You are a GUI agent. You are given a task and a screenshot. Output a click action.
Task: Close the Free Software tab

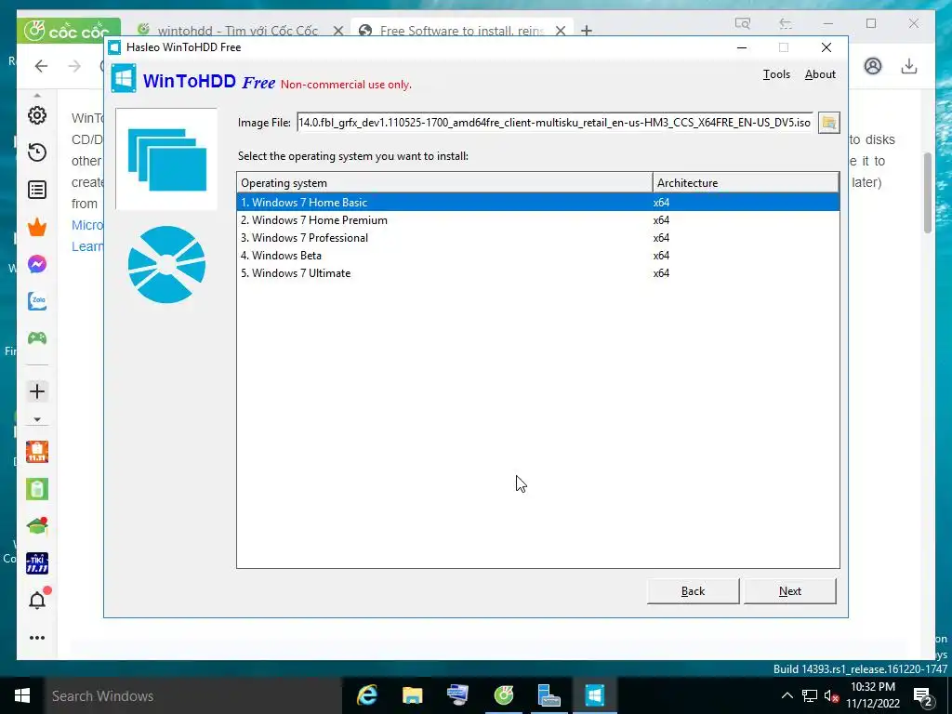[561, 31]
